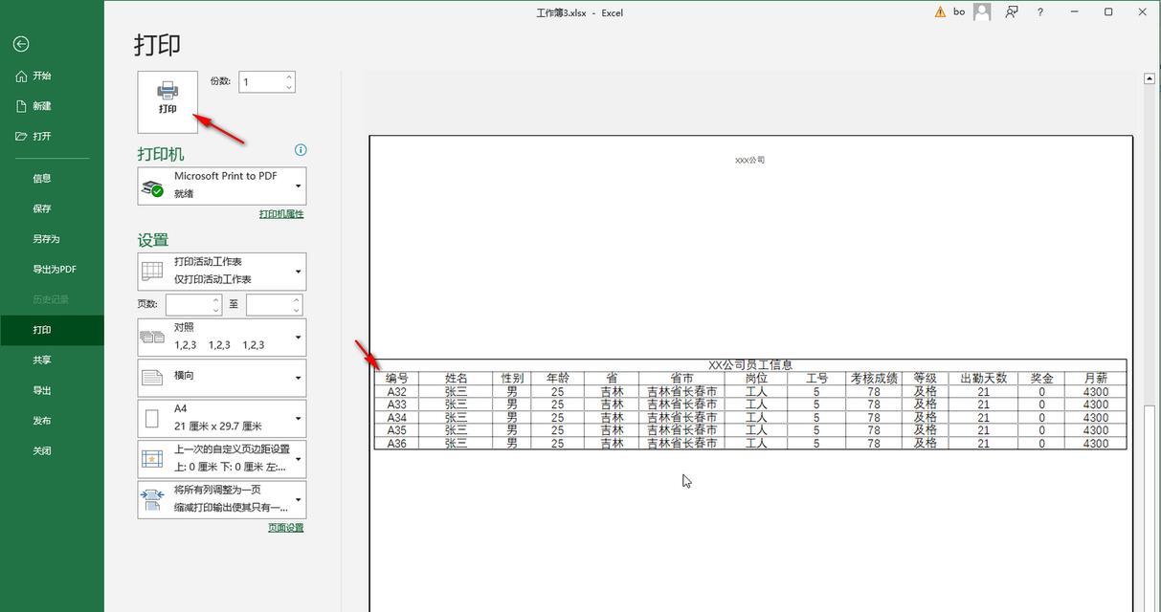Minimize the Excel window
The image size is (1161, 612).
1075,12
